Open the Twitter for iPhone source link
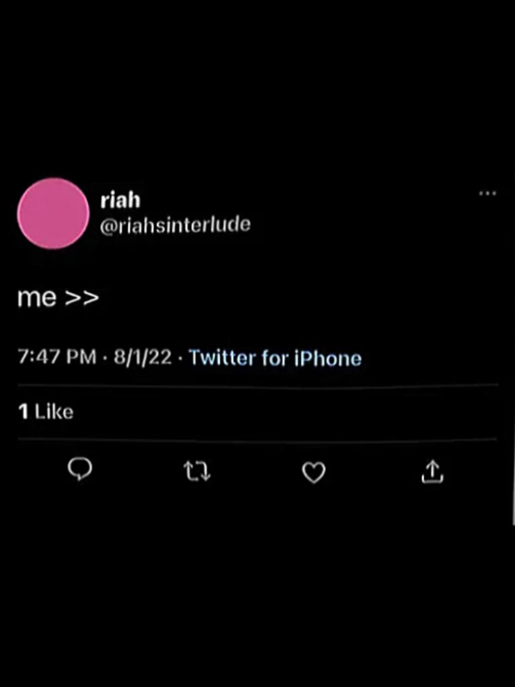This screenshot has height=687, width=515. (275, 358)
